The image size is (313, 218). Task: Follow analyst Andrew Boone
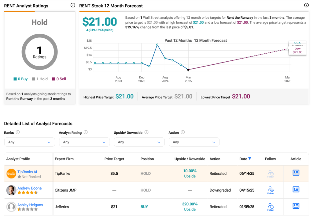pyautogui.click(x=271, y=190)
